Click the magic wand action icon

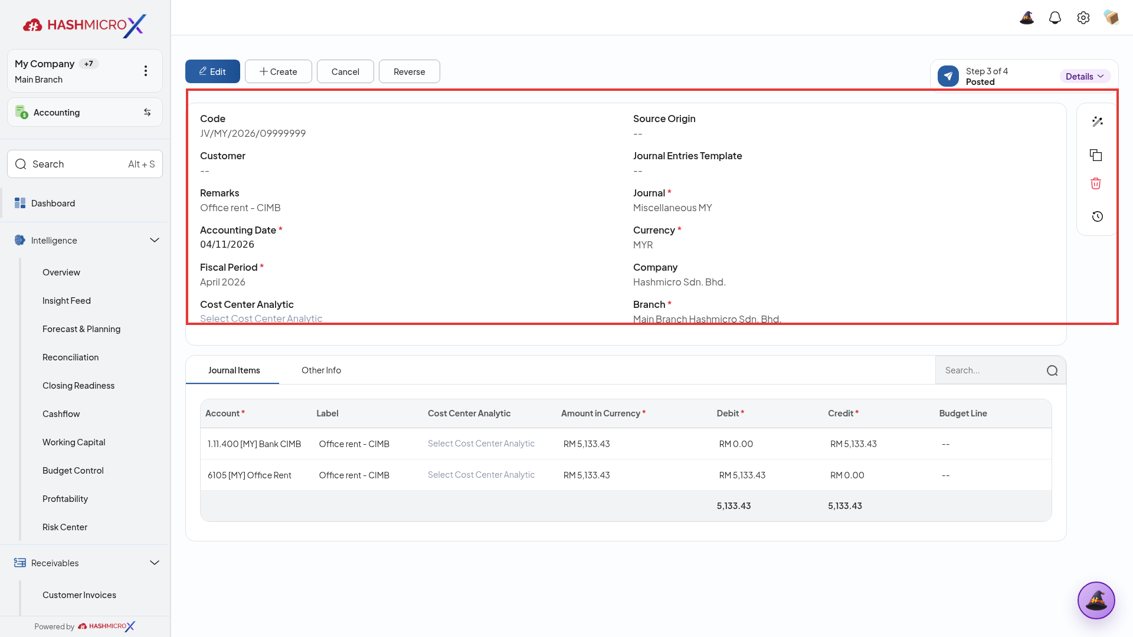(x=1097, y=122)
